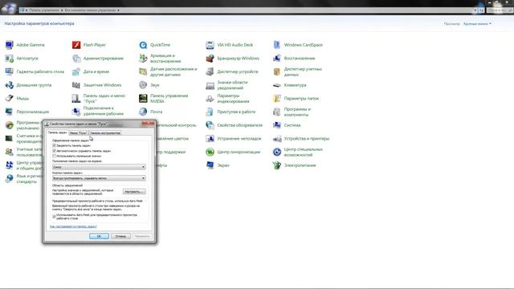Image resolution: width=514 pixels, height=289 pixels.
Task: Open the Мышь mouse settings
Action: coord(17,99)
